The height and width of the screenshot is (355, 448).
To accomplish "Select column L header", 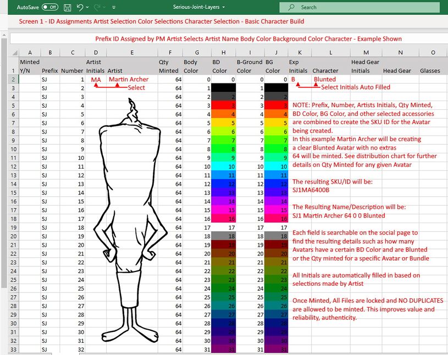I will (x=330, y=53).
